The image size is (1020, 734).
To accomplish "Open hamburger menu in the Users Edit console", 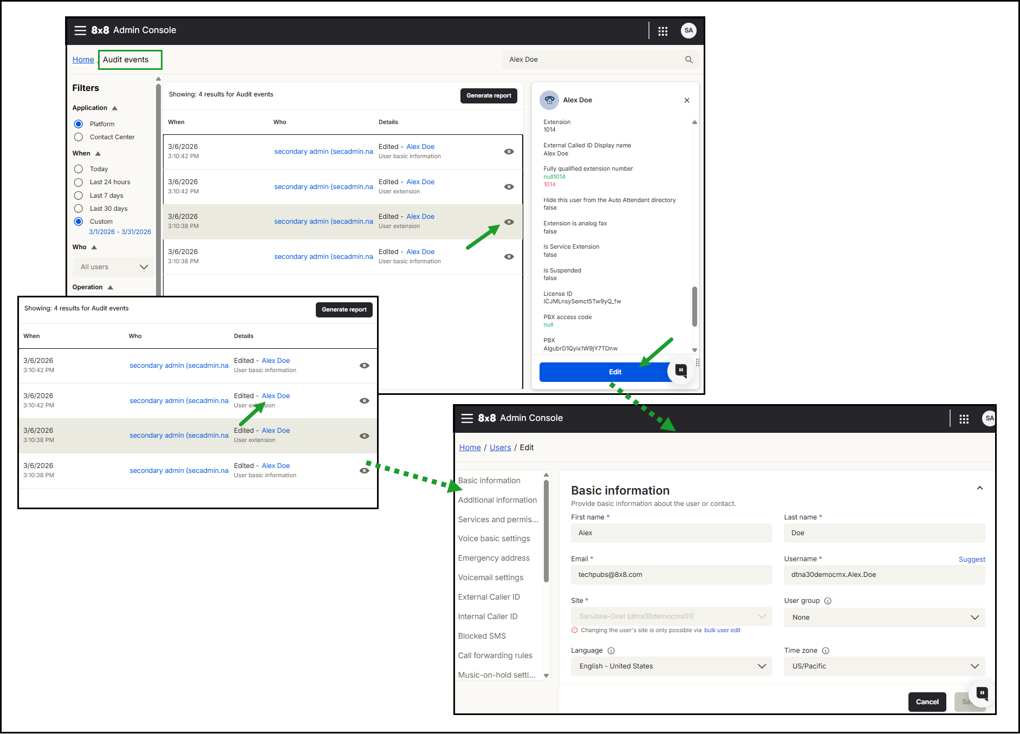I will [x=467, y=418].
